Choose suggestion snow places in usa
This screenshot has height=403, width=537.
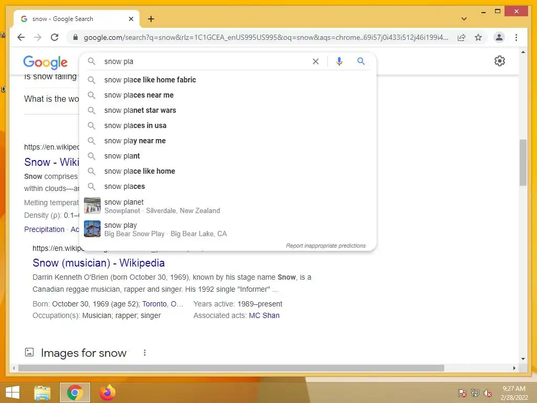click(x=228, y=125)
